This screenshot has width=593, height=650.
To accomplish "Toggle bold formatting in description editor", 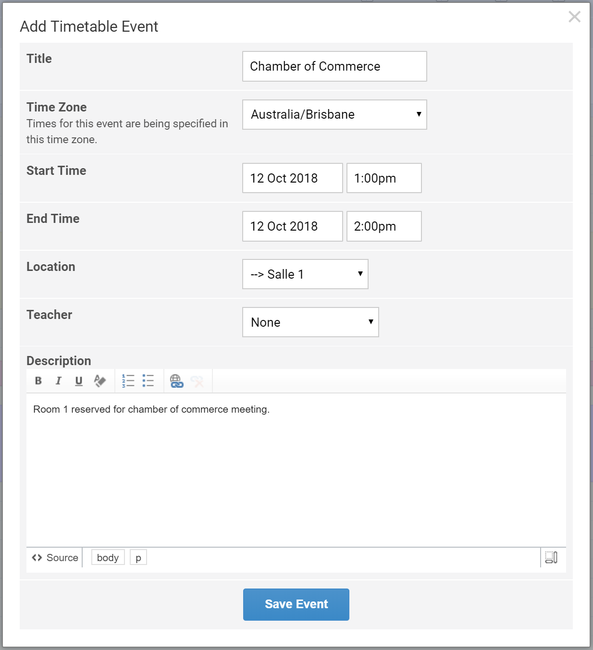I will tap(38, 381).
